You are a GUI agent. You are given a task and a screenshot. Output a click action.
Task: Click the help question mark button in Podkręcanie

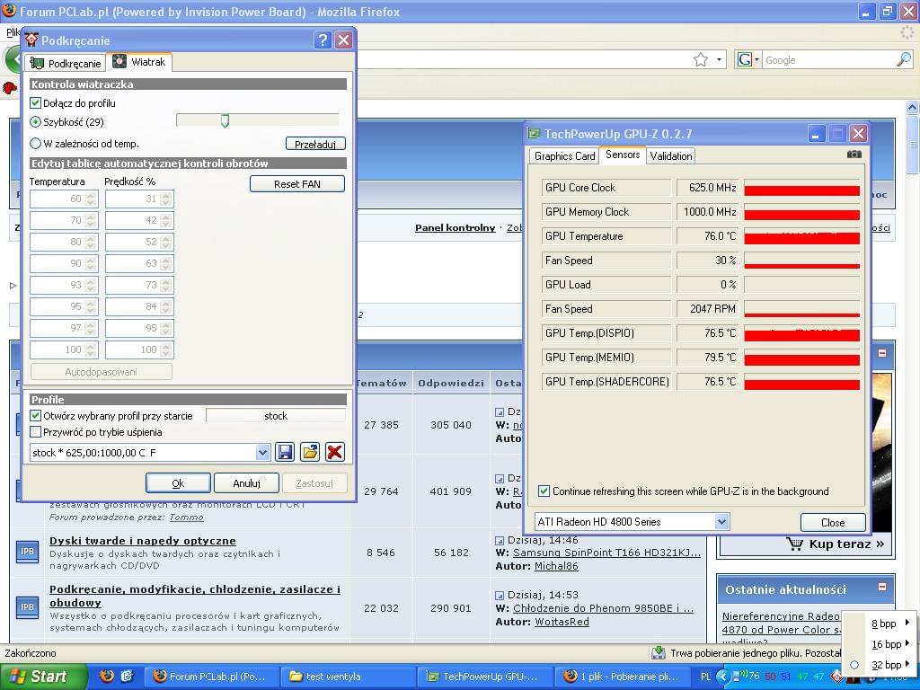[323, 40]
